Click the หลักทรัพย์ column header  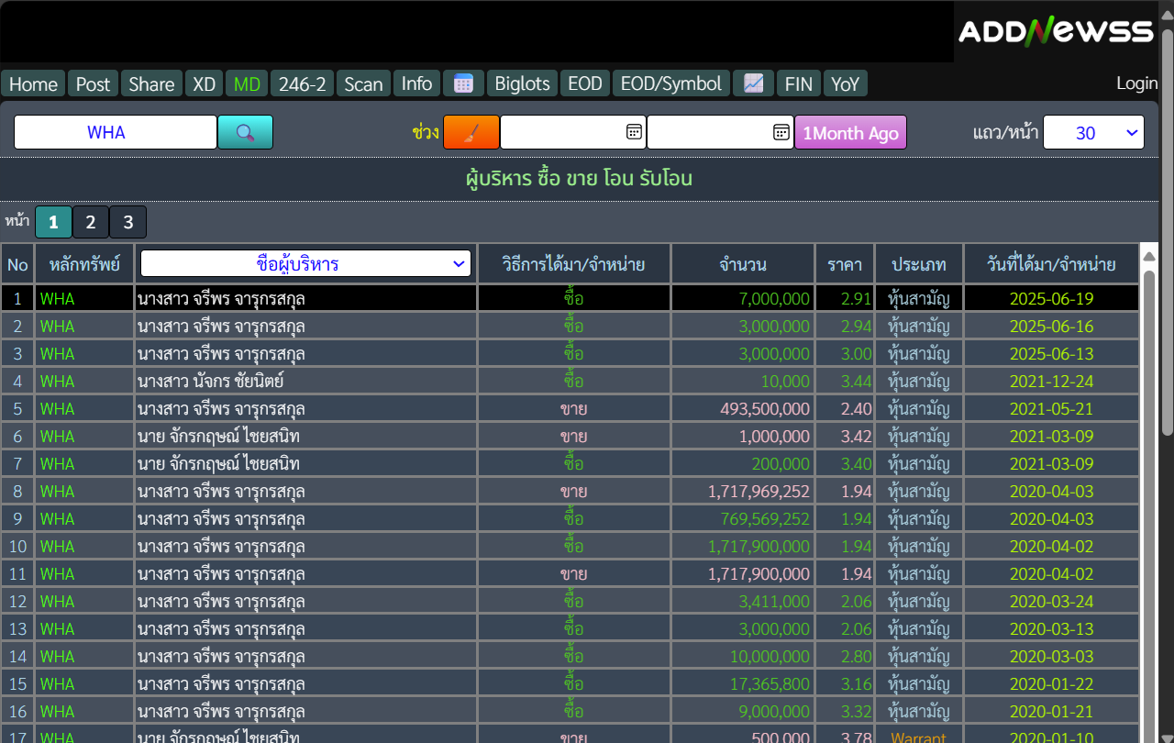tap(85, 264)
